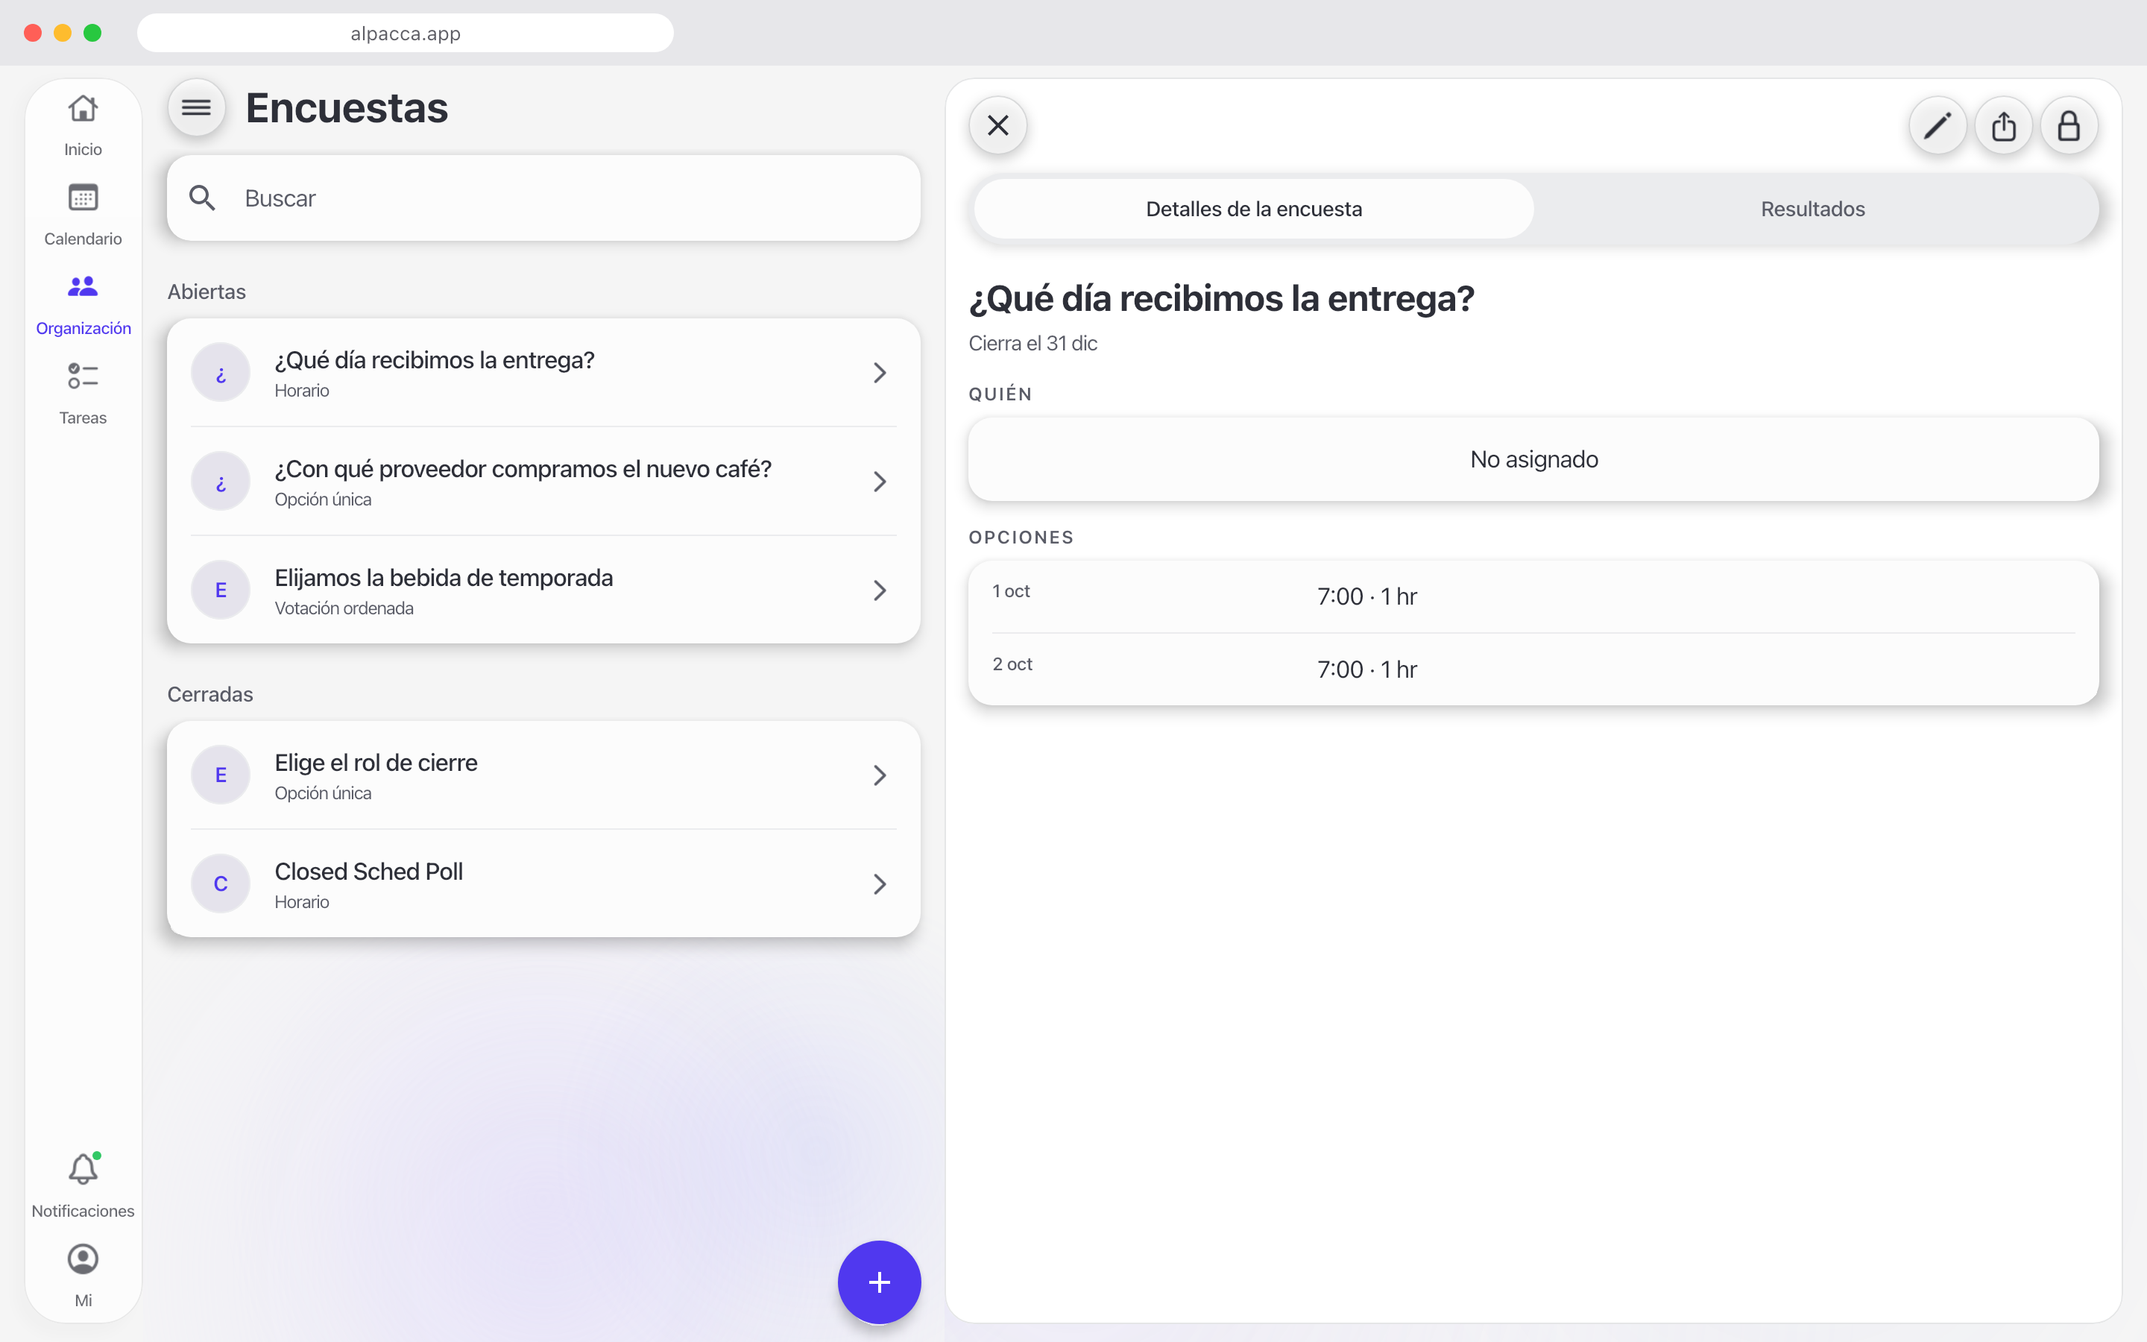Select the '2 oct' 7:00 option row
This screenshot has width=2147, height=1342.
(x=1533, y=670)
